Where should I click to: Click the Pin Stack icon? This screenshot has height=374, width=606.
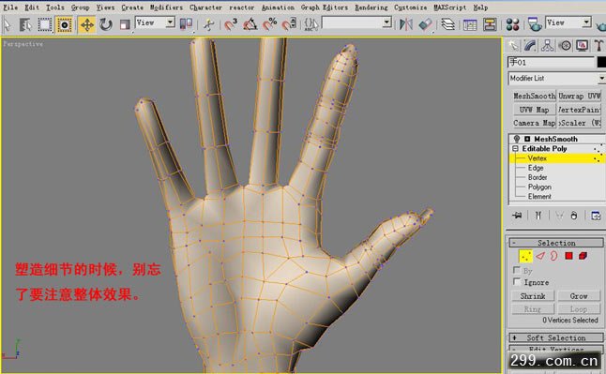coord(517,216)
